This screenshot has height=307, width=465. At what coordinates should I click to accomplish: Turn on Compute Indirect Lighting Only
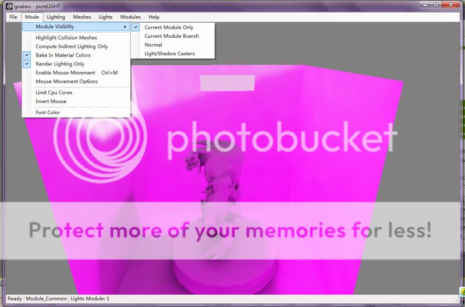pos(72,47)
